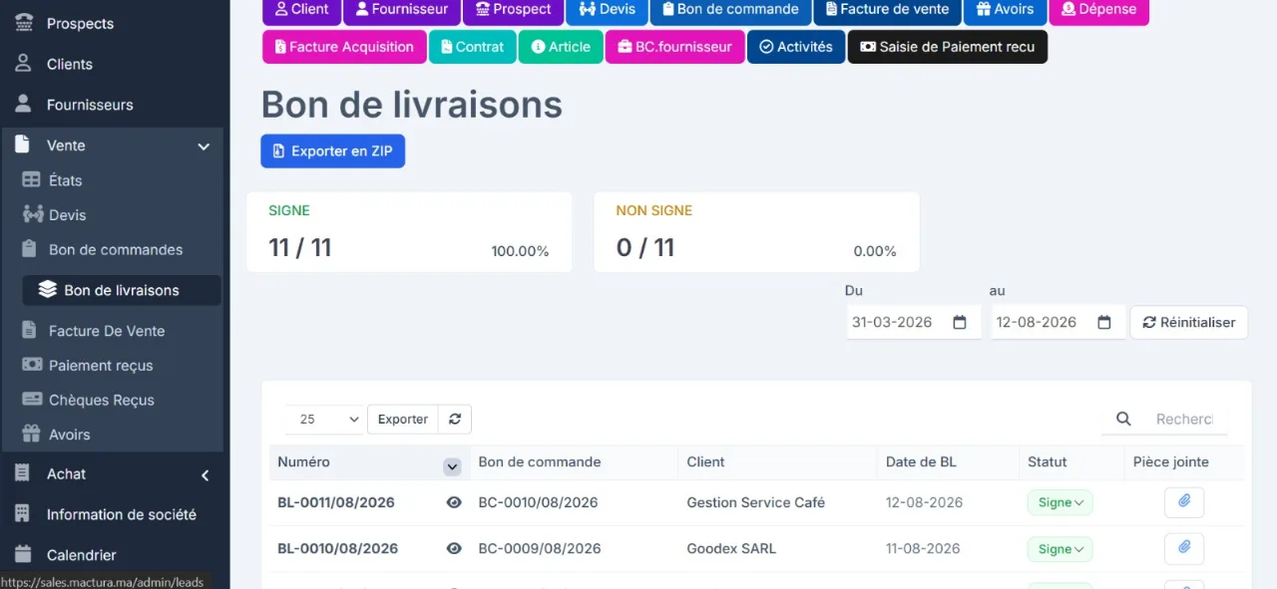Open the Client quick-add button

(x=301, y=10)
